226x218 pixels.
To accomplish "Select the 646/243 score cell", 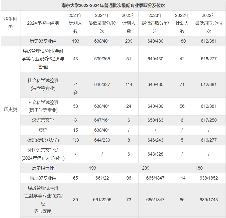I will pyautogui.click(x=155, y=140).
